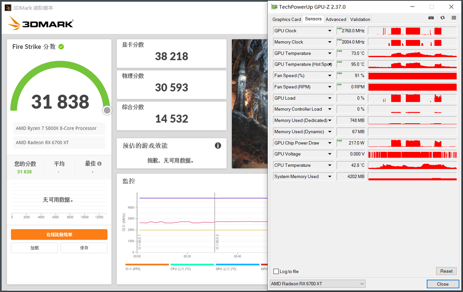Click the green checkmark beside Fire Strike 分数
Viewport: 463px width, 292px height.
coord(61,47)
